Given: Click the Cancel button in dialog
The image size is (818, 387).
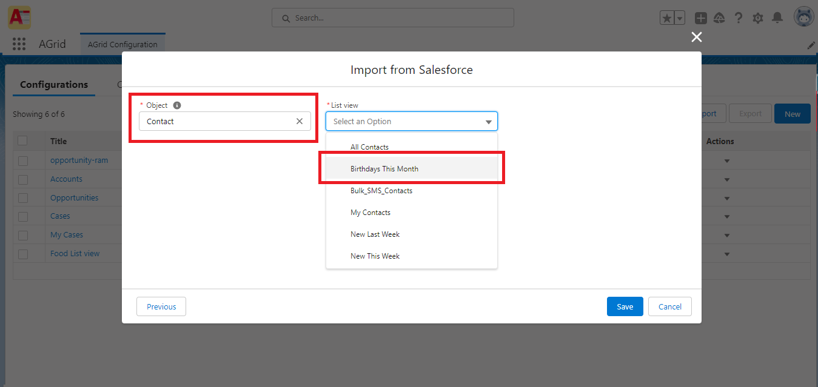Looking at the screenshot, I should 670,306.
